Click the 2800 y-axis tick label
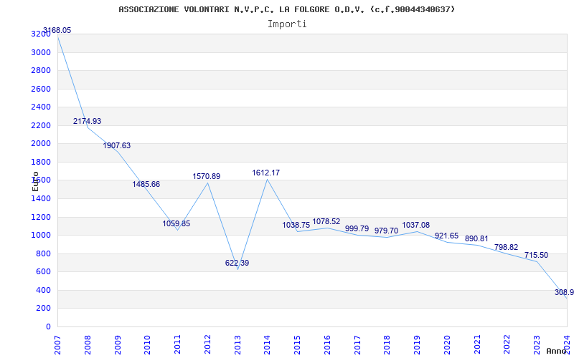Screen dimensions: 574x358 coord(41,71)
